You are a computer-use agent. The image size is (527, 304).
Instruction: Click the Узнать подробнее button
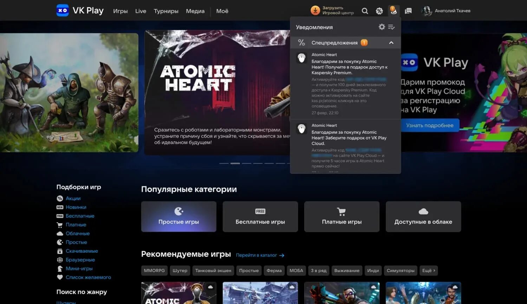click(429, 125)
